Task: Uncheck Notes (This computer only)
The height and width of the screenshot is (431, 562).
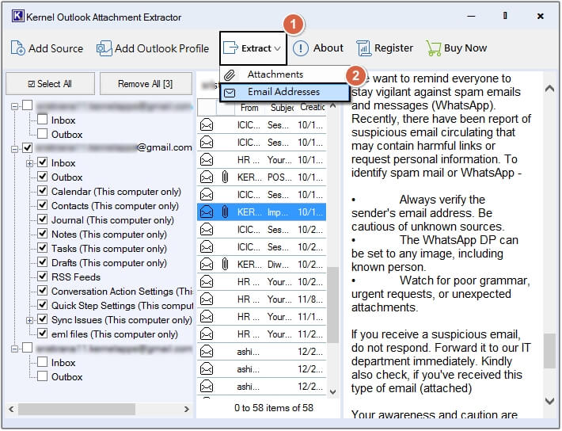Action: (42, 233)
